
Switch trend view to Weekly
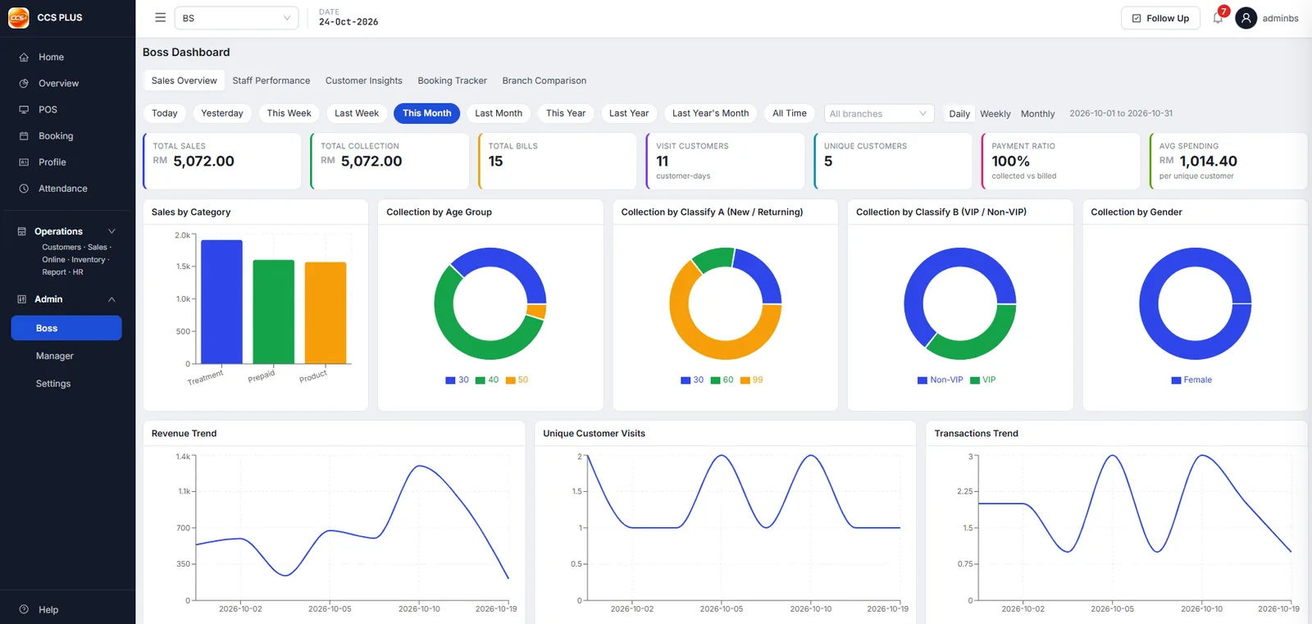click(x=995, y=114)
